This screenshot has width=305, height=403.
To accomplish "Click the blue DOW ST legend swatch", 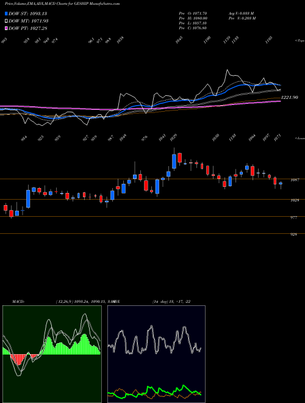I will pos(6,13).
